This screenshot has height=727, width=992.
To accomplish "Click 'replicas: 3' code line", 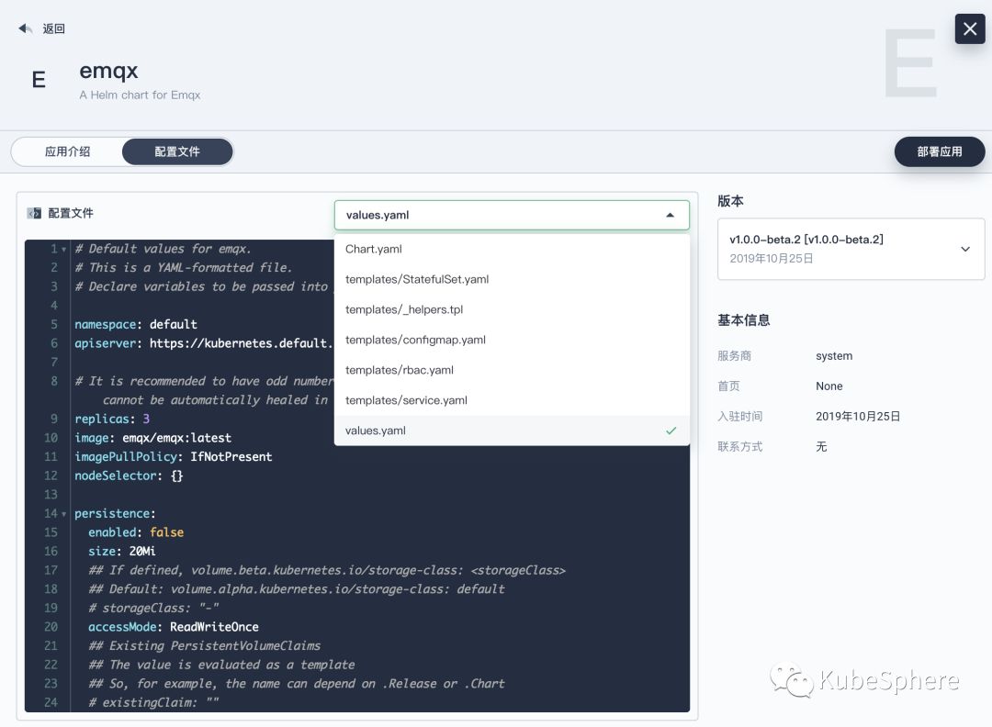I will click(x=112, y=419).
